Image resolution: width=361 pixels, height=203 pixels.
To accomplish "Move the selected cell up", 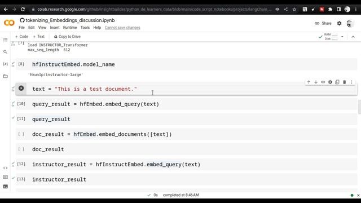I will pyautogui.click(x=309, y=82).
